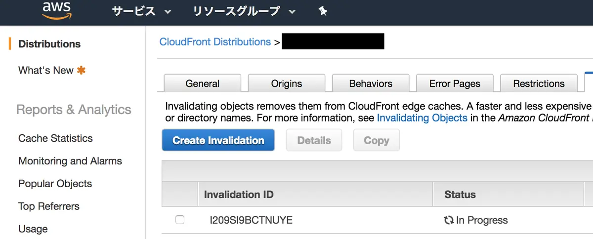Open Cache Statistics in the sidebar
Viewport: 593px width, 239px height.
tap(55, 138)
